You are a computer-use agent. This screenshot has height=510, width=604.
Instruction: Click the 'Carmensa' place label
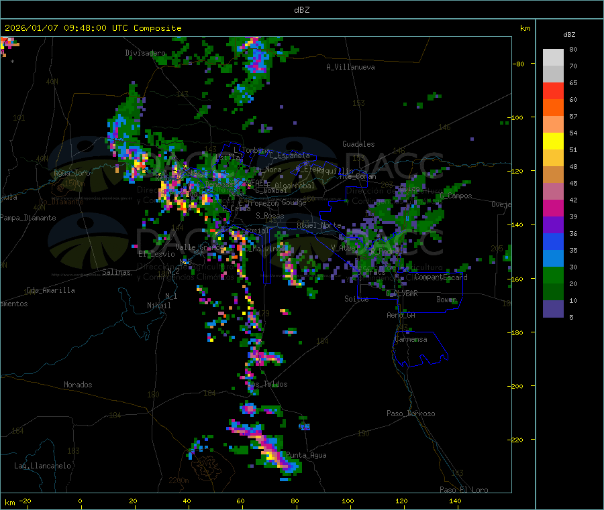coord(411,339)
